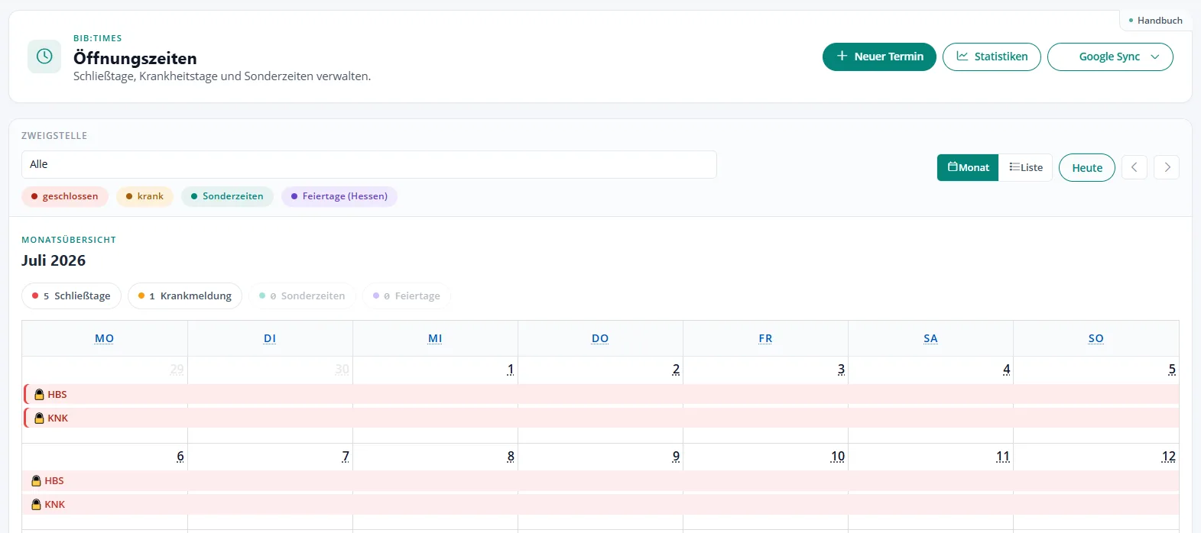
Task: Click the chart icon in Statistiken
Action: (962, 57)
